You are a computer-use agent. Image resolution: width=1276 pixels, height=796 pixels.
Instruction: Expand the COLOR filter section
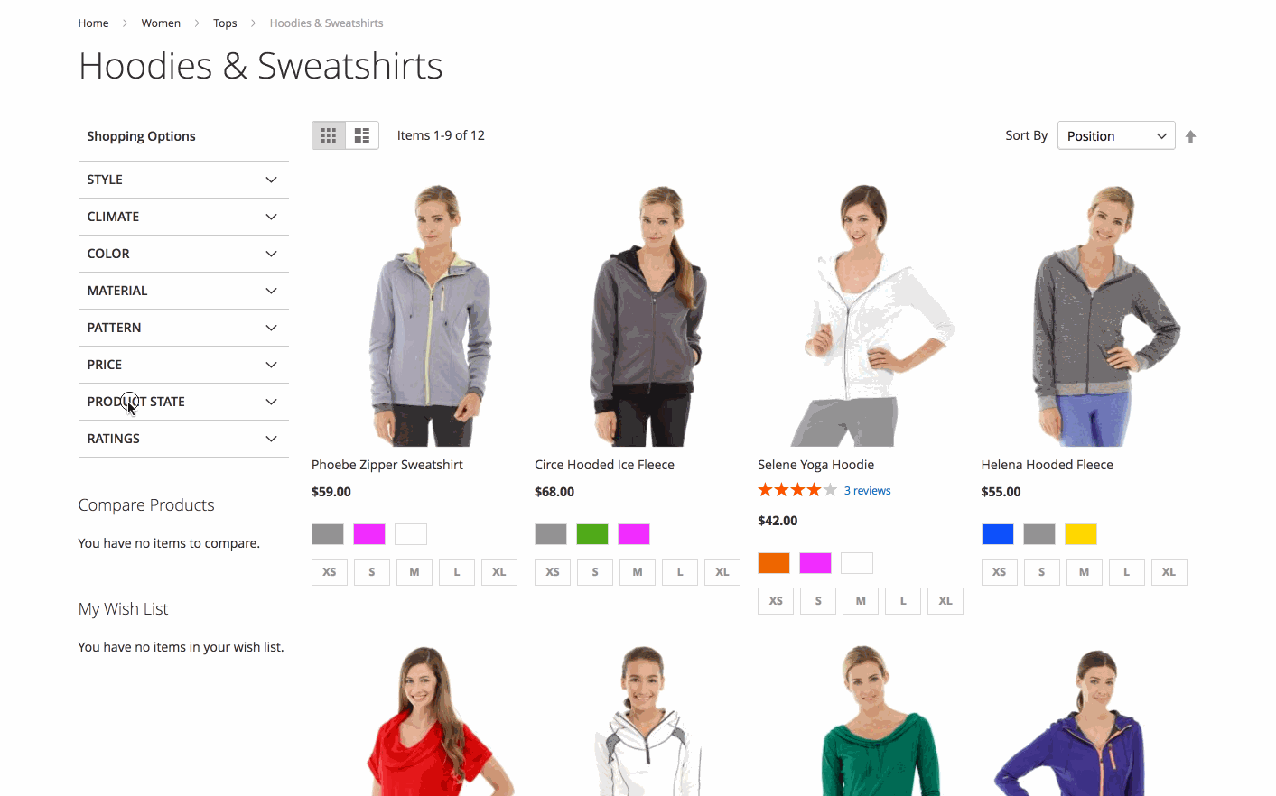[x=183, y=254]
